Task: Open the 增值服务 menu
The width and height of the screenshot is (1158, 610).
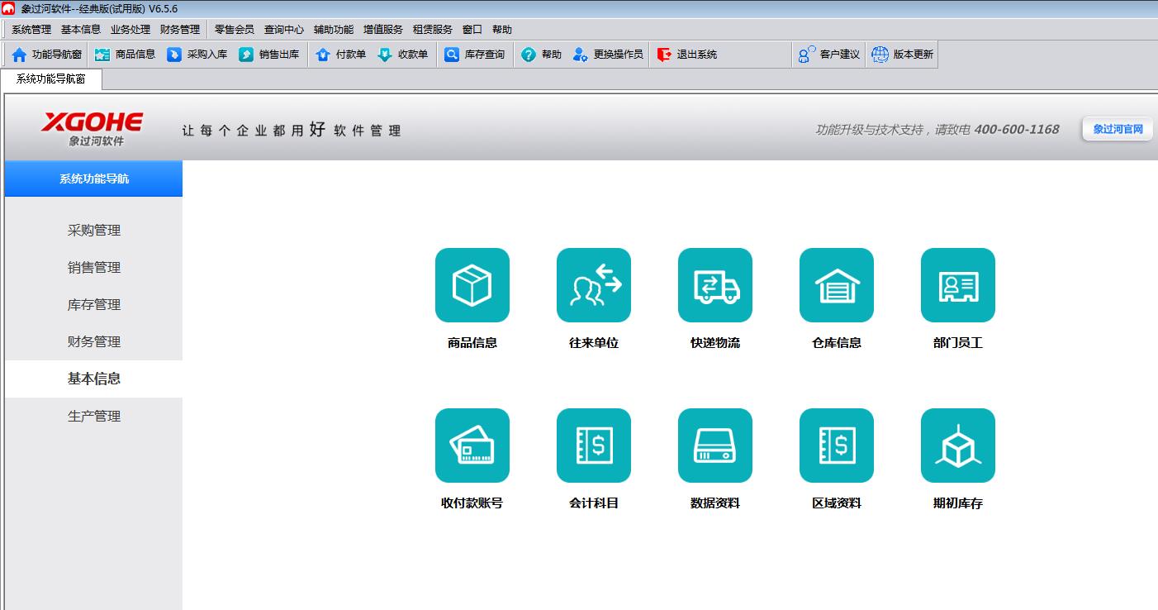Action: coord(383,29)
